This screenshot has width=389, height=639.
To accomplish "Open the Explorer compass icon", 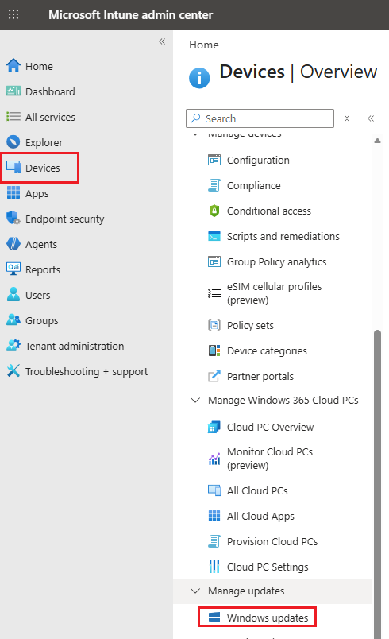I will point(13,141).
